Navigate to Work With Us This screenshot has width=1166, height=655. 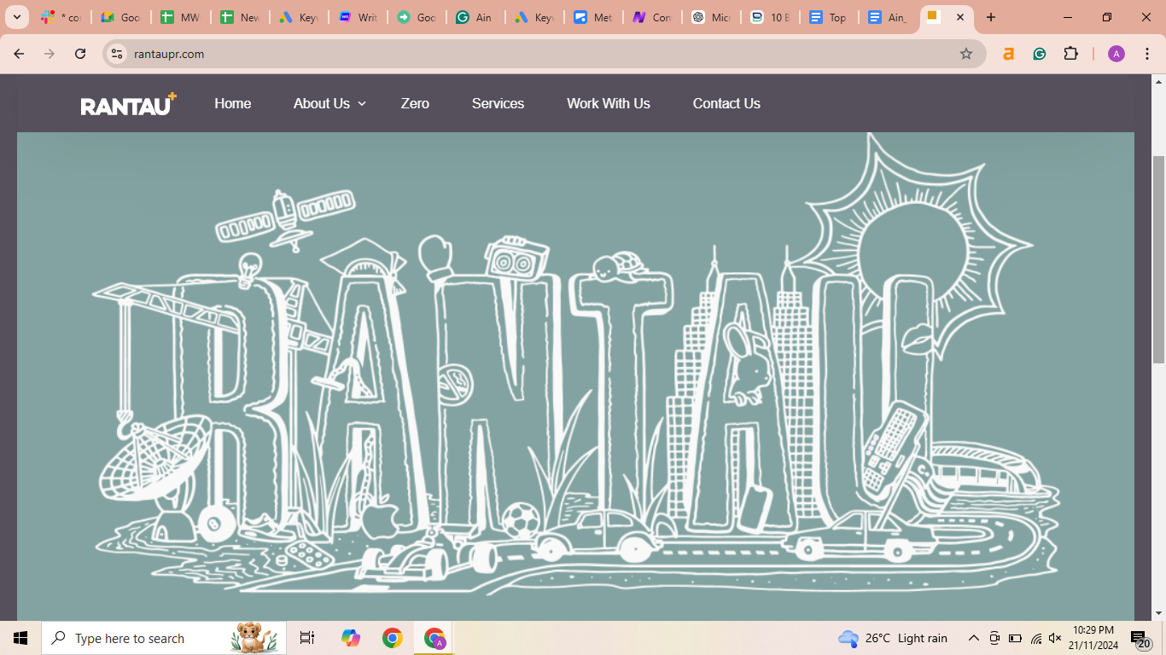(x=609, y=103)
